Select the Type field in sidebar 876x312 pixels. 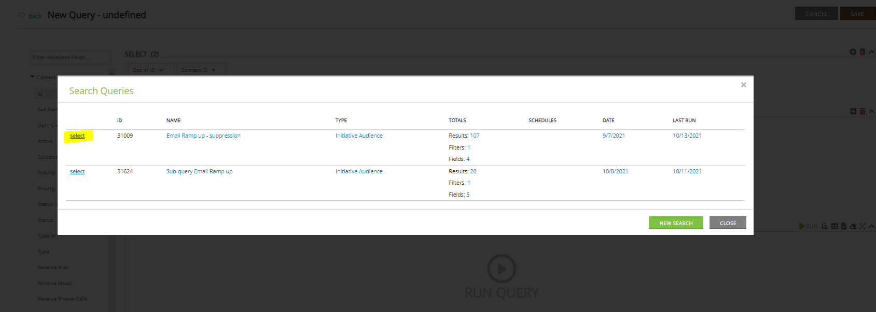(x=44, y=252)
